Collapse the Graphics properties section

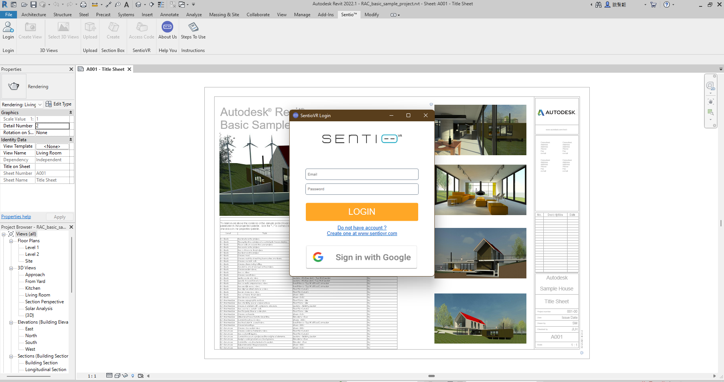[71, 113]
